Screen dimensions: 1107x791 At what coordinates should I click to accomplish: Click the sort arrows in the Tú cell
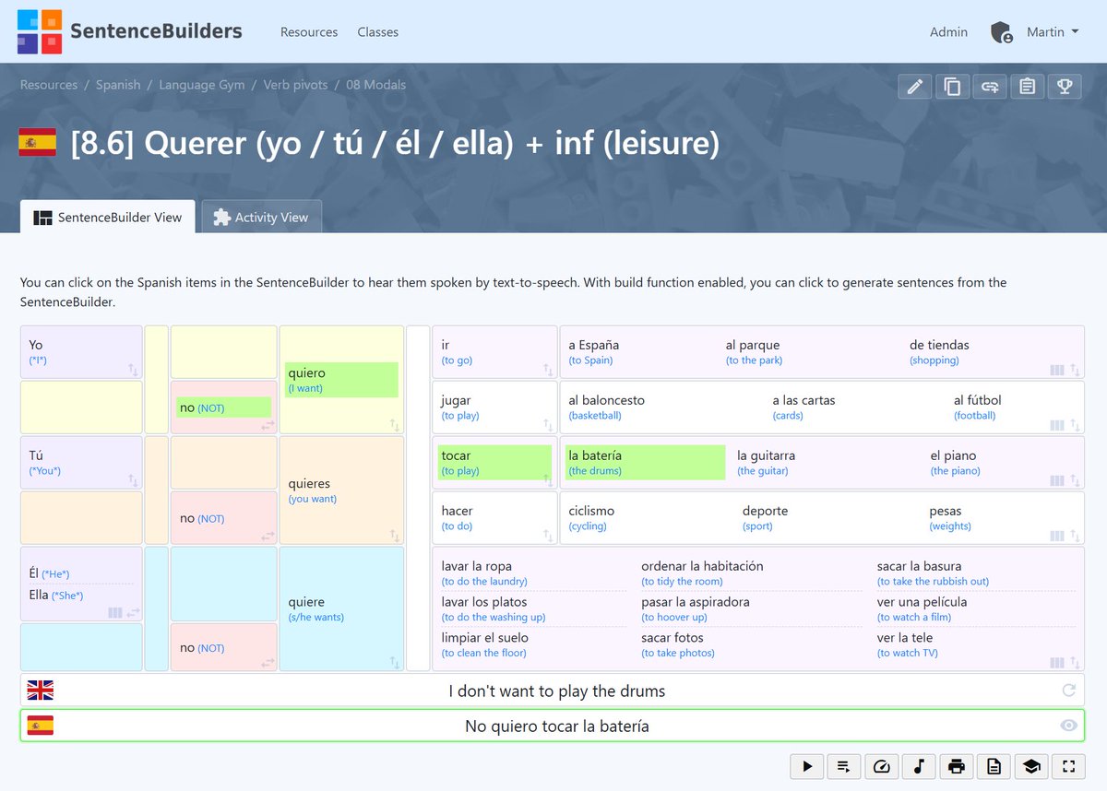point(133,480)
